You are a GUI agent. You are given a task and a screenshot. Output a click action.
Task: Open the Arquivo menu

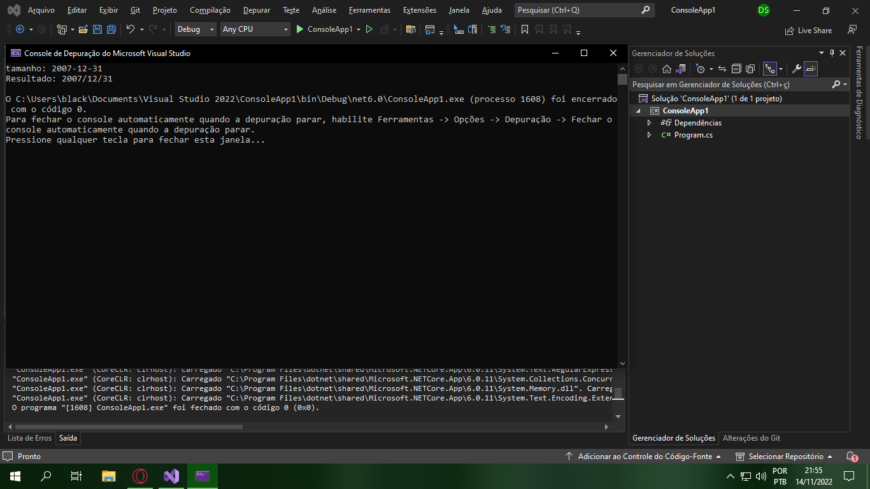[41, 10]
